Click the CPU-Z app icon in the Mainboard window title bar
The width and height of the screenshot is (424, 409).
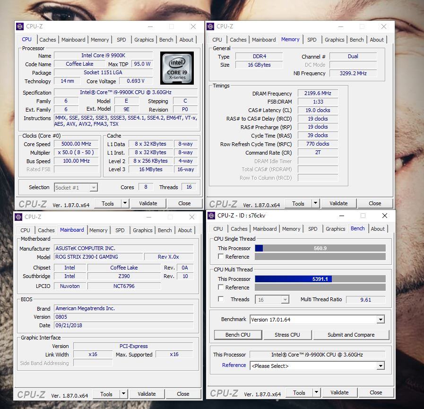coord(18,217)
